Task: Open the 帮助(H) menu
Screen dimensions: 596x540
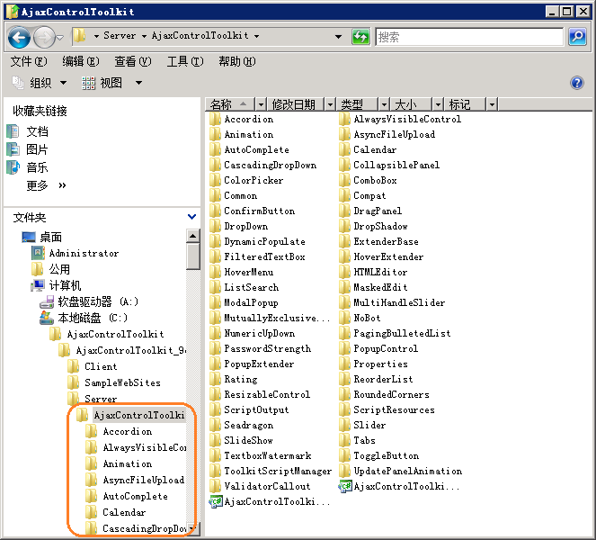Action: pos(237,61)
